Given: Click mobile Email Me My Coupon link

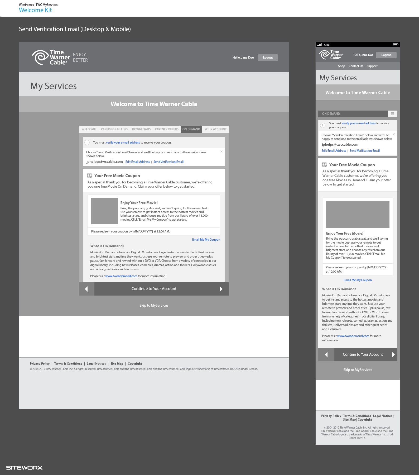Looking at the screenshot, I should [358, 280].
